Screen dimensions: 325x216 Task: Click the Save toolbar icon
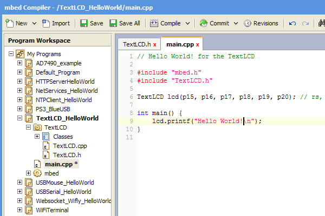[x=84, y=23]
